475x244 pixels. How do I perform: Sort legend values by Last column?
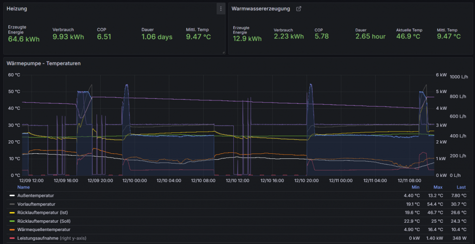pyautogui.click(x=461, y=187)
